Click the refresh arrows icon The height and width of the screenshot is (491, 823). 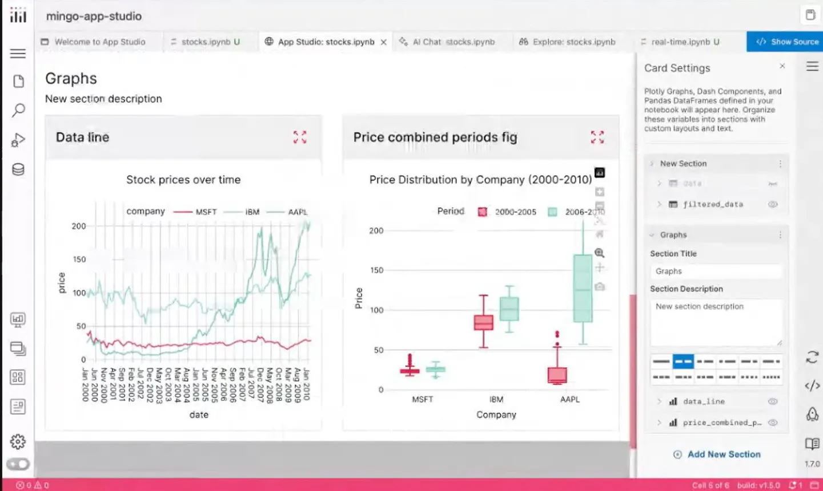pos(812,358)
